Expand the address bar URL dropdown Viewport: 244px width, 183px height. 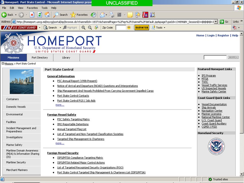pyautogui.click(x=216, y=22)
